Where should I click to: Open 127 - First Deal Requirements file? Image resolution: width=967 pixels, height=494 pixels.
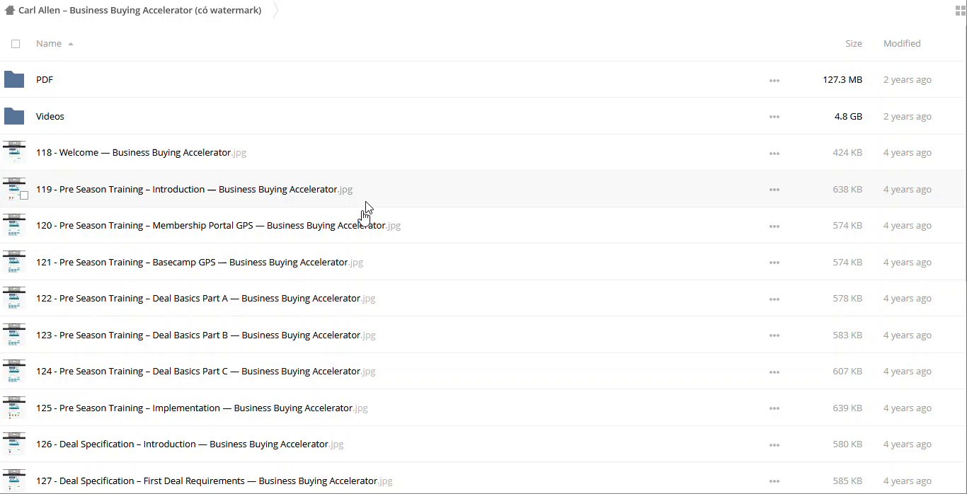[x=214, y=481]
